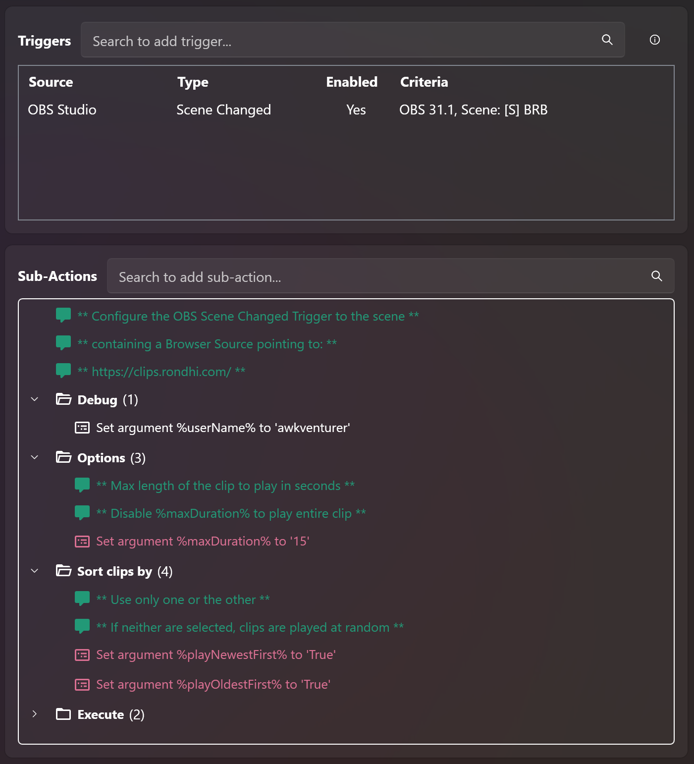The image size is (694, 764).
Task: Collapse the Debug group chevron
Action: (35, 399)
